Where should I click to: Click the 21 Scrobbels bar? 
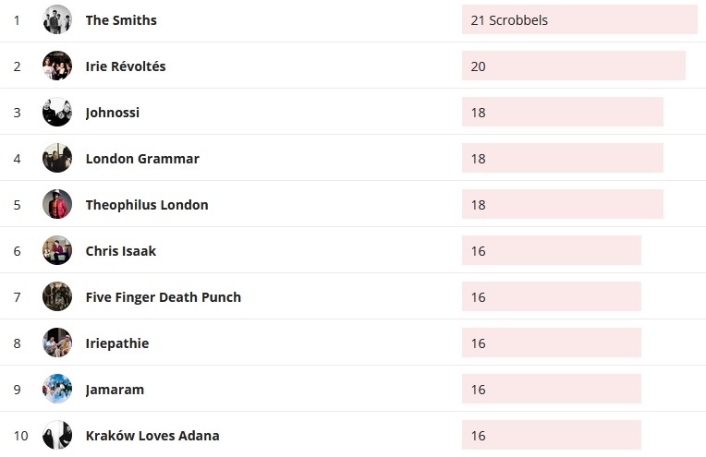pyautogui.click(x=579, y=19)
